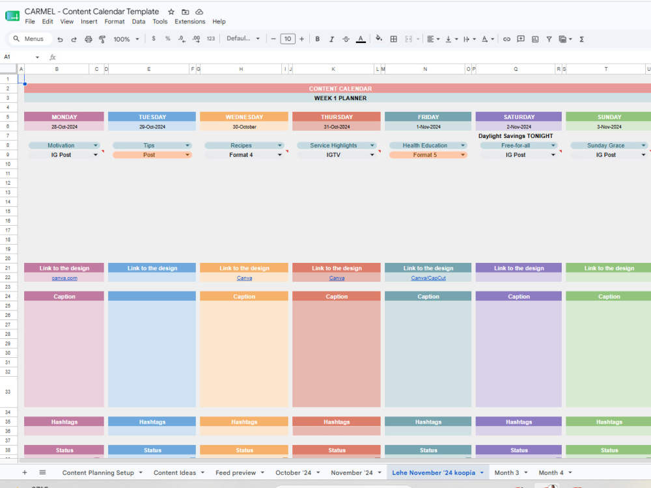This screenshot has width=651, height=488.
Task: Increase font size with plus
Action: 302,39
